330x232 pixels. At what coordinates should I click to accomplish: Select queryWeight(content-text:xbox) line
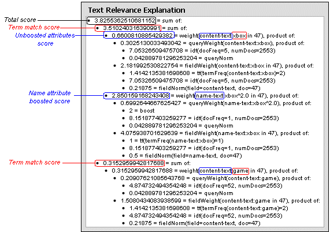click(212, 43)
